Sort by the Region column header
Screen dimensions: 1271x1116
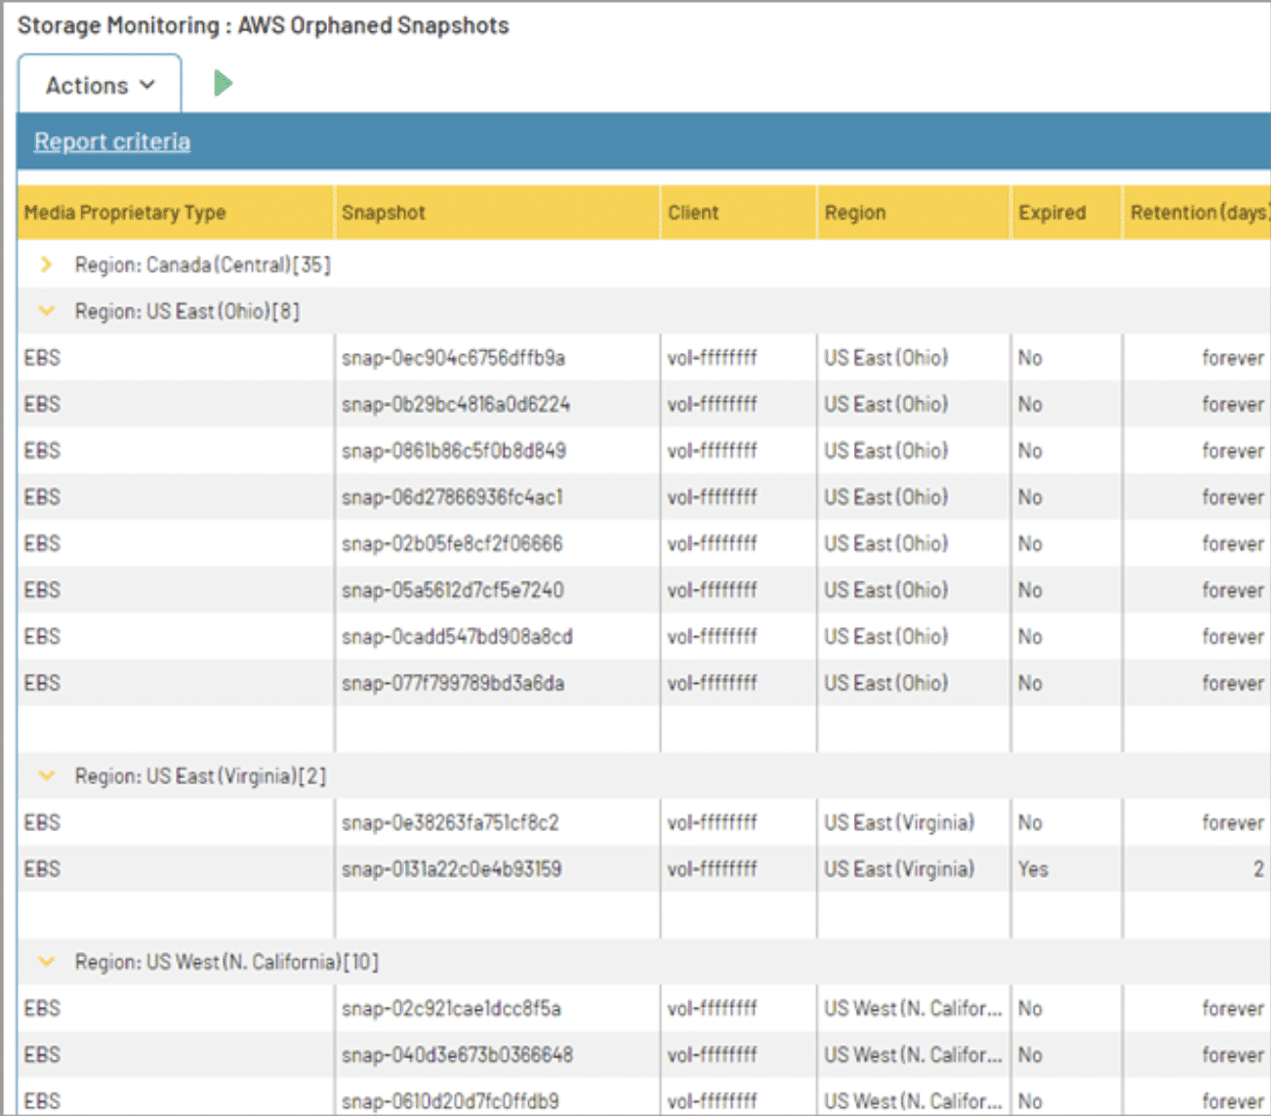coord(855,212)
